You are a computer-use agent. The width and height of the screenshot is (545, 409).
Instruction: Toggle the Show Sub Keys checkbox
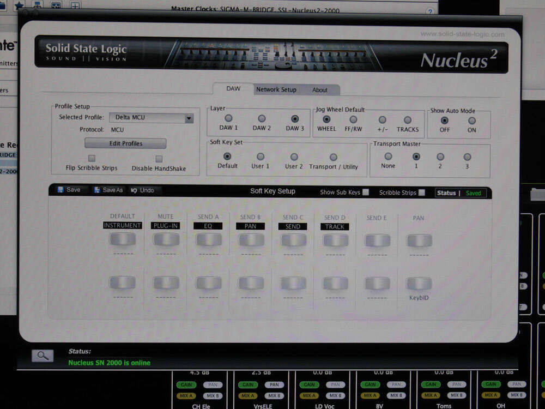(366, 192)
